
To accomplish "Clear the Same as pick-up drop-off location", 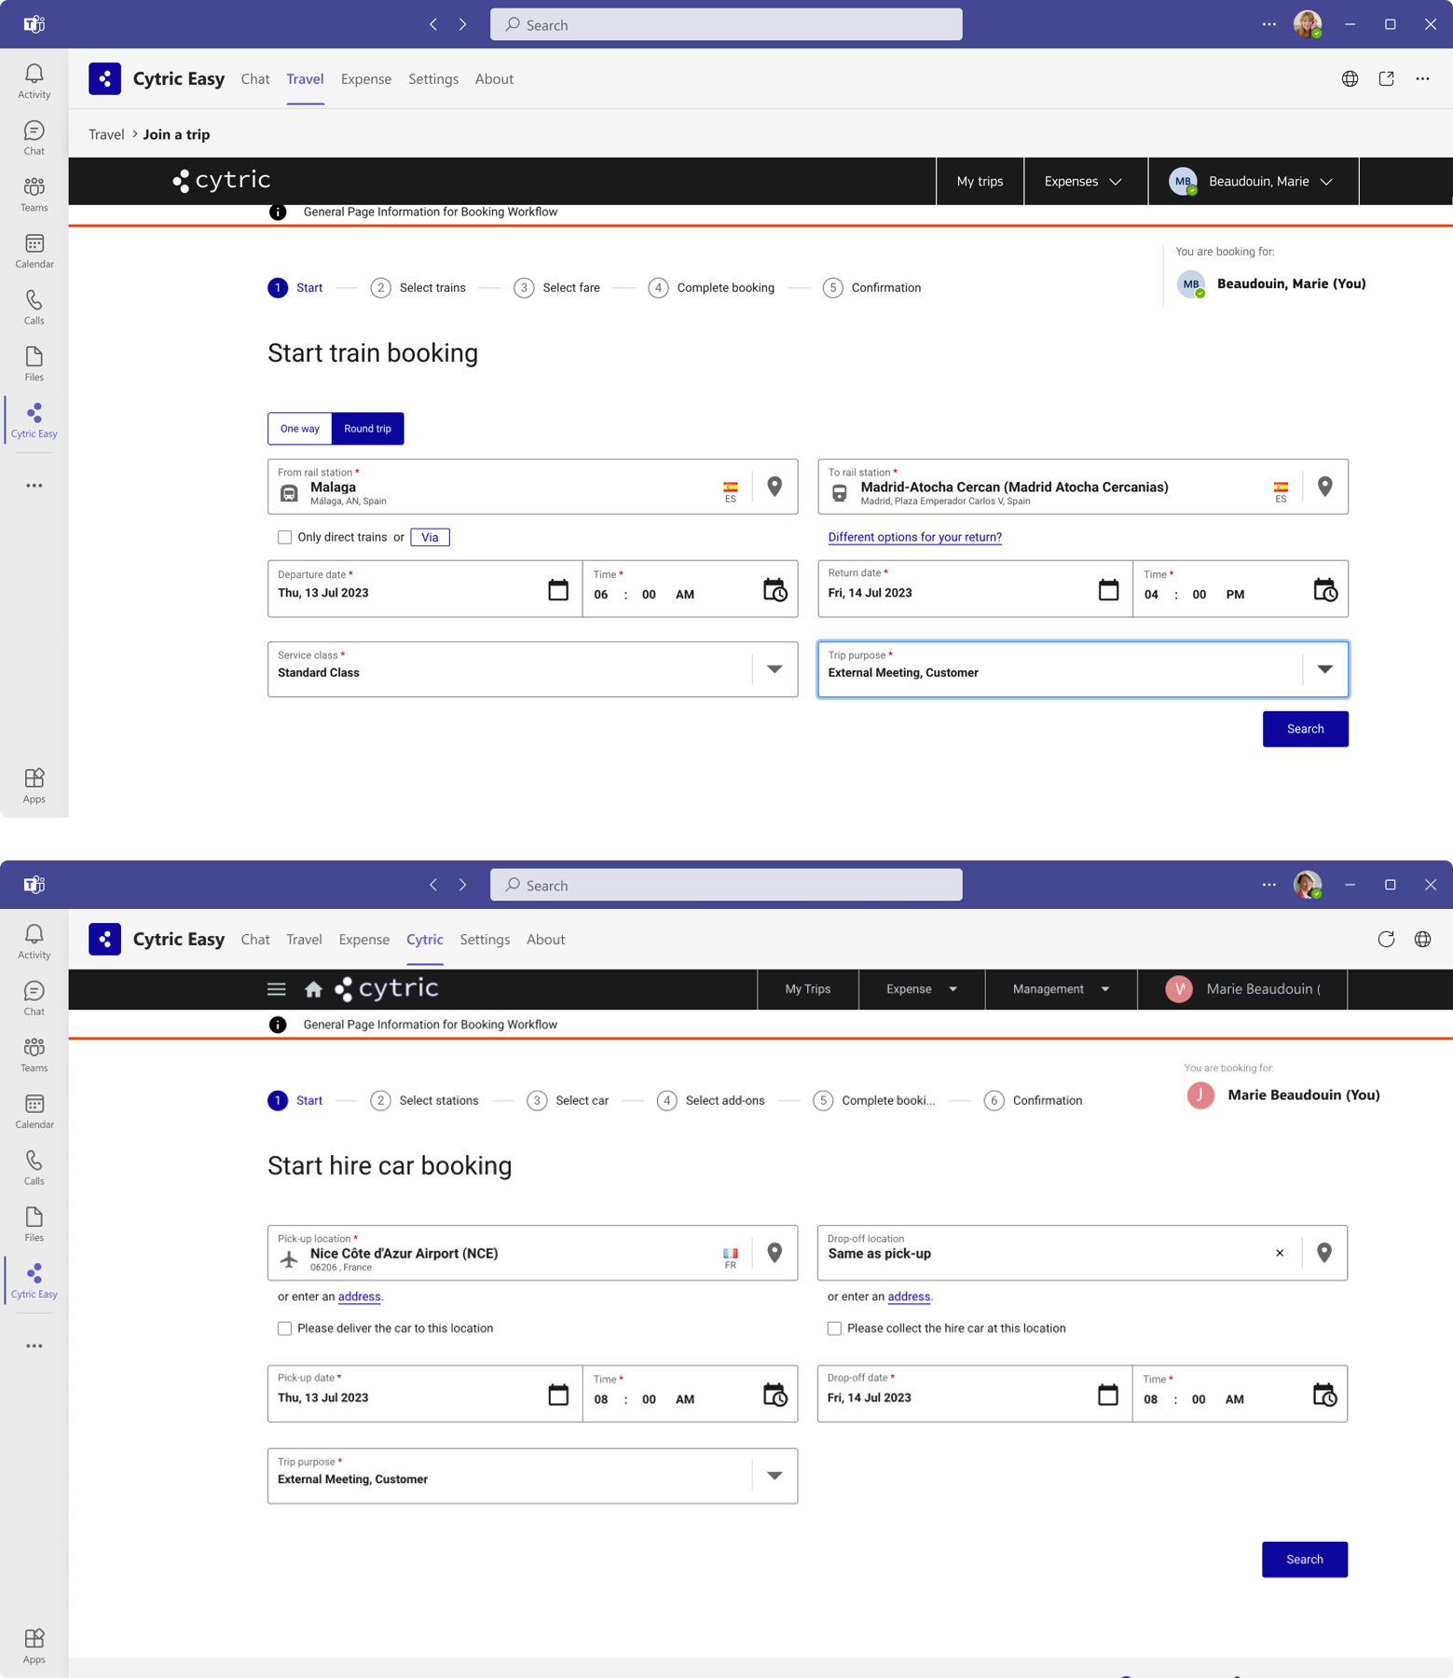I will pos(1280,1253).
